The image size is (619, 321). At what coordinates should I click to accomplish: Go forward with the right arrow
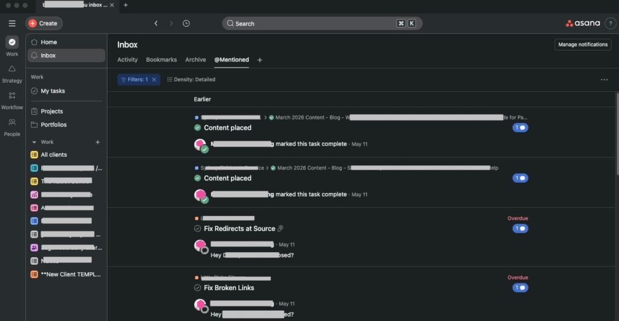coord(171,24)
